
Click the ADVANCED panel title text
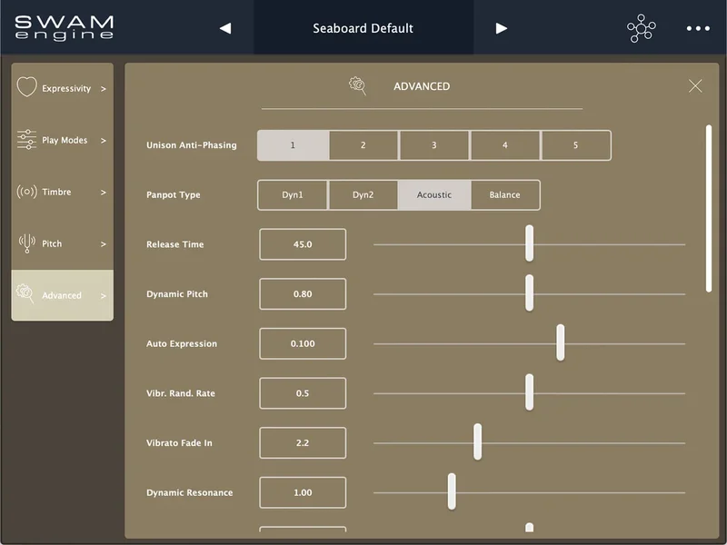click(422, 86)
